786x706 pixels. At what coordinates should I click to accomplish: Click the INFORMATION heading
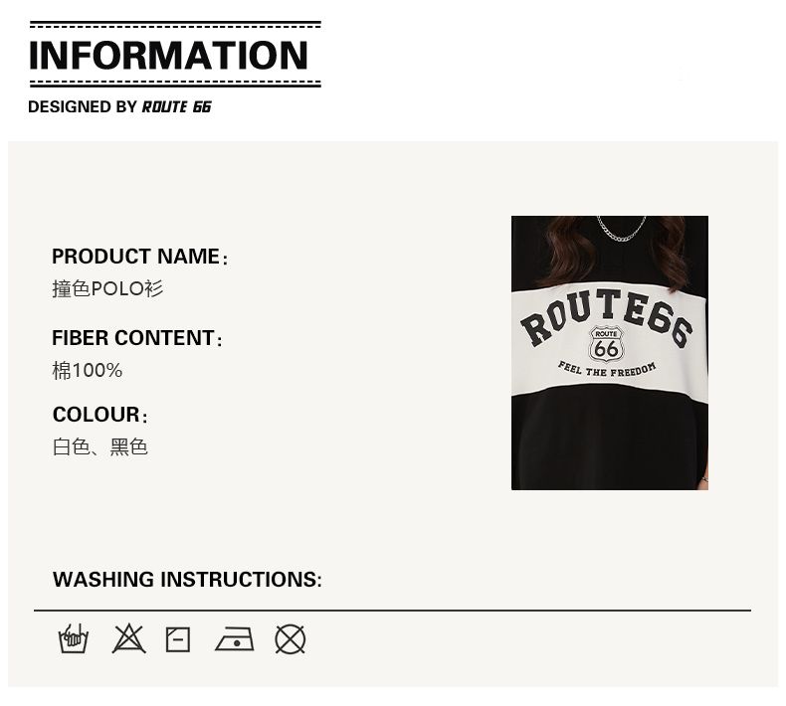click(x=169, y=56)
